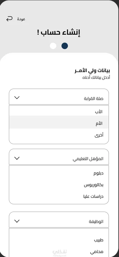Collapse the المؤهل التعليمي chevron arrow
Screen dimensions: 119x257
(x=17, y=158)
